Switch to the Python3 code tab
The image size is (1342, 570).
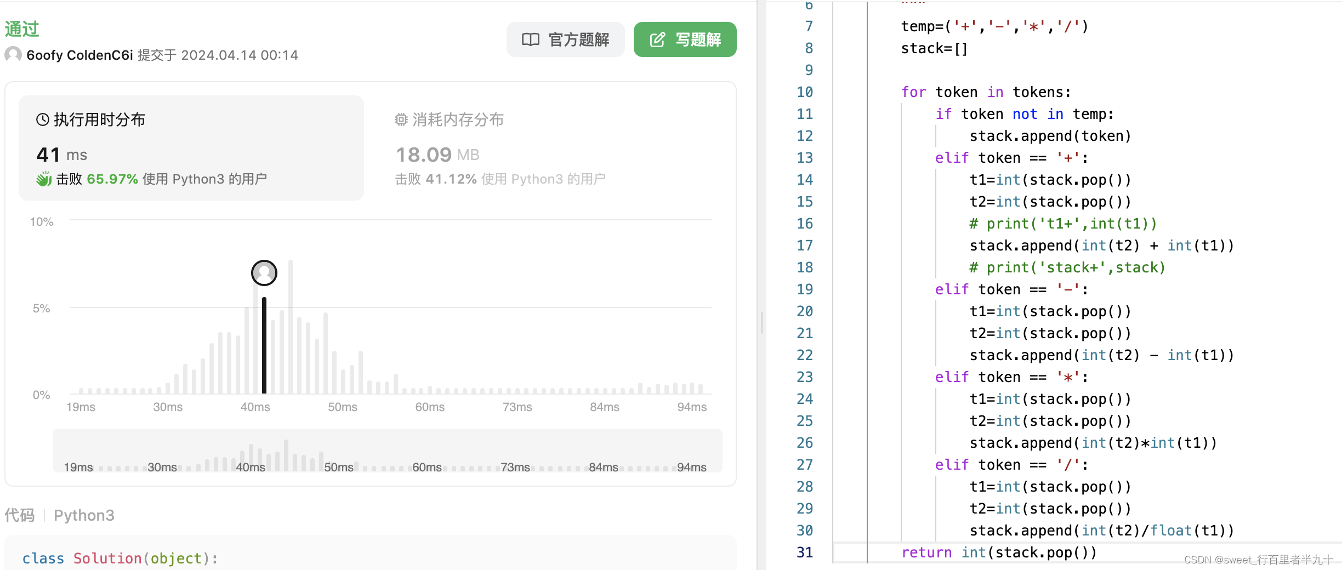click(84, 515)
